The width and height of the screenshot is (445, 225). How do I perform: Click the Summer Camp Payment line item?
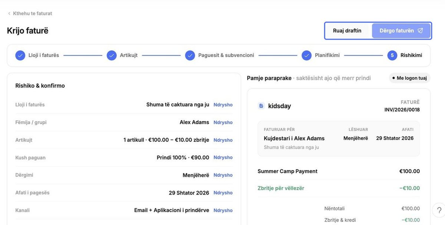click(287, 171)
